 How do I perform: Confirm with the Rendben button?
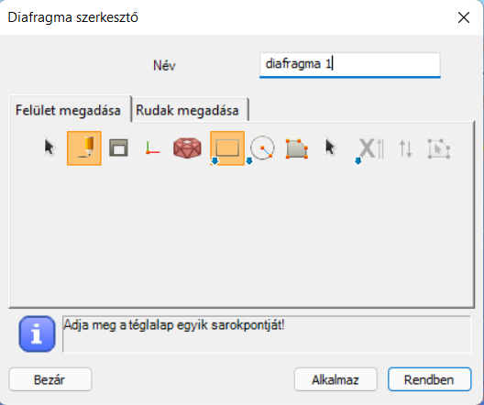click(429, 379)
